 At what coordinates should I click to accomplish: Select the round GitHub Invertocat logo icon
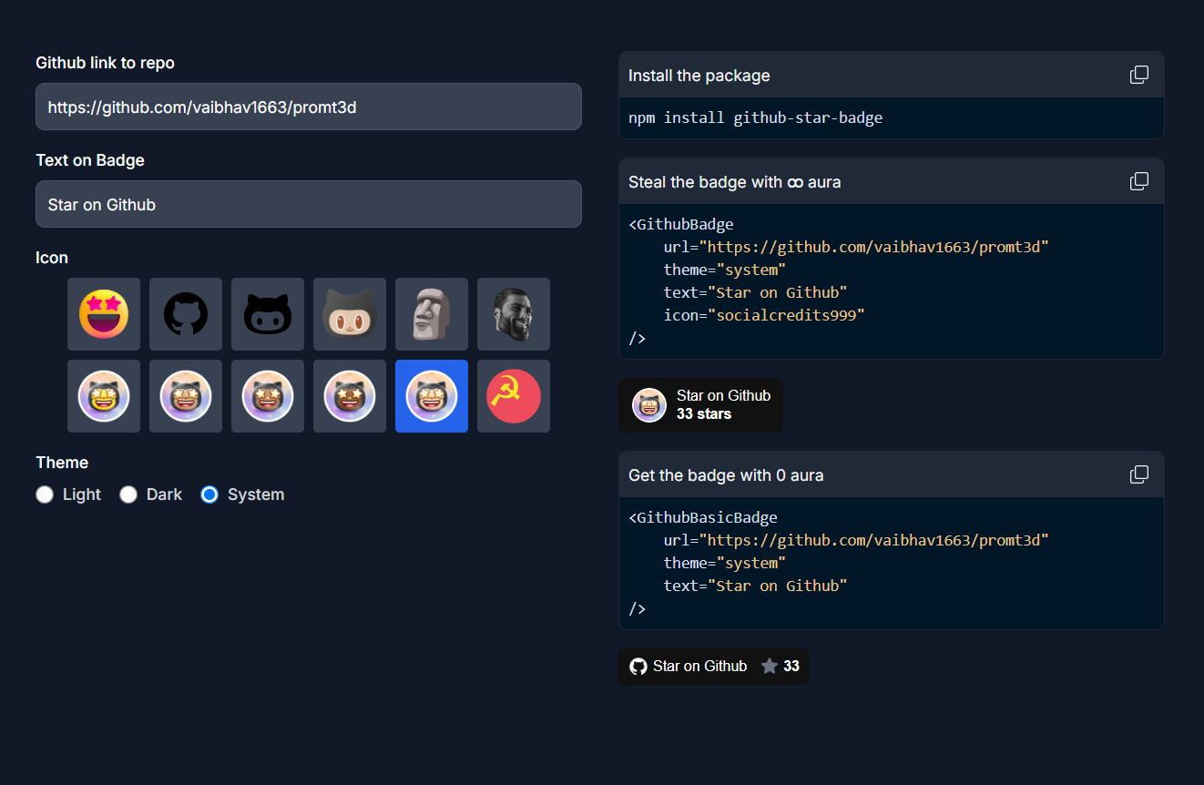[186, 314]
